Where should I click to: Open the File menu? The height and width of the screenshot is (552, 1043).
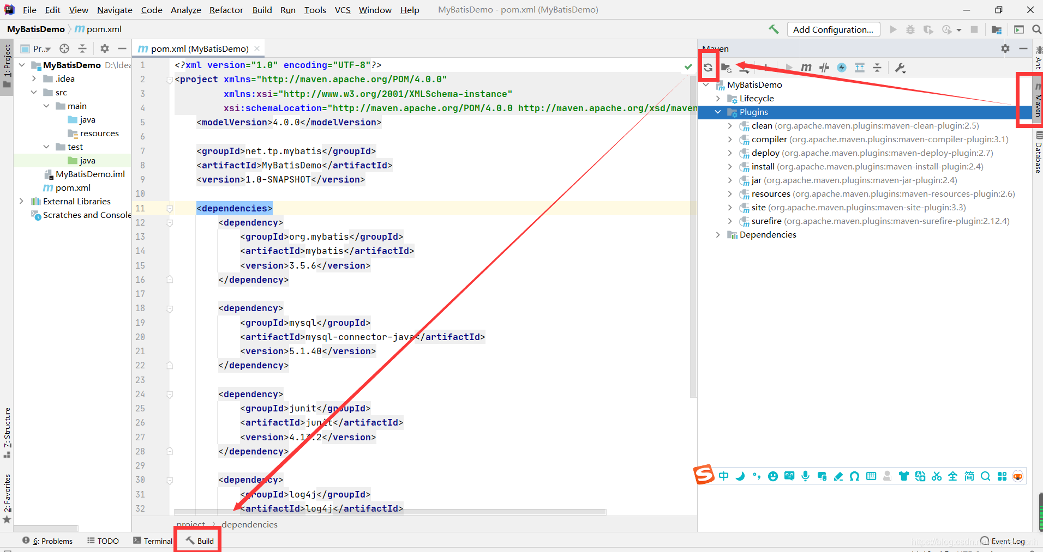29,10
